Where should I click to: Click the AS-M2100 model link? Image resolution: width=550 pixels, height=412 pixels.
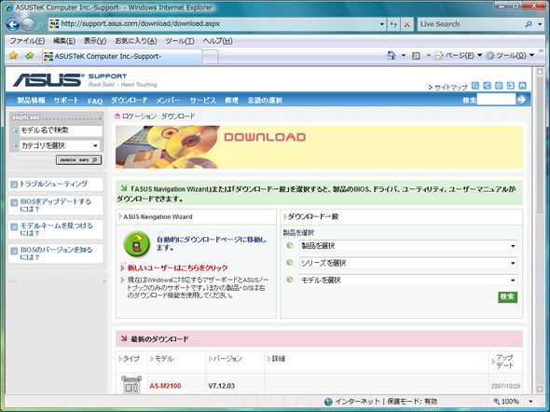click(165, 386)
